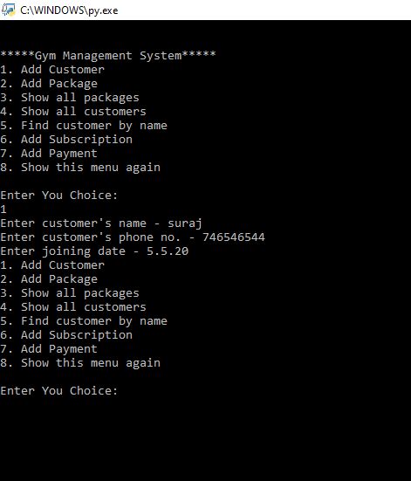
Task: Click first '3. Show all packages' line
Action: point(70,98)
